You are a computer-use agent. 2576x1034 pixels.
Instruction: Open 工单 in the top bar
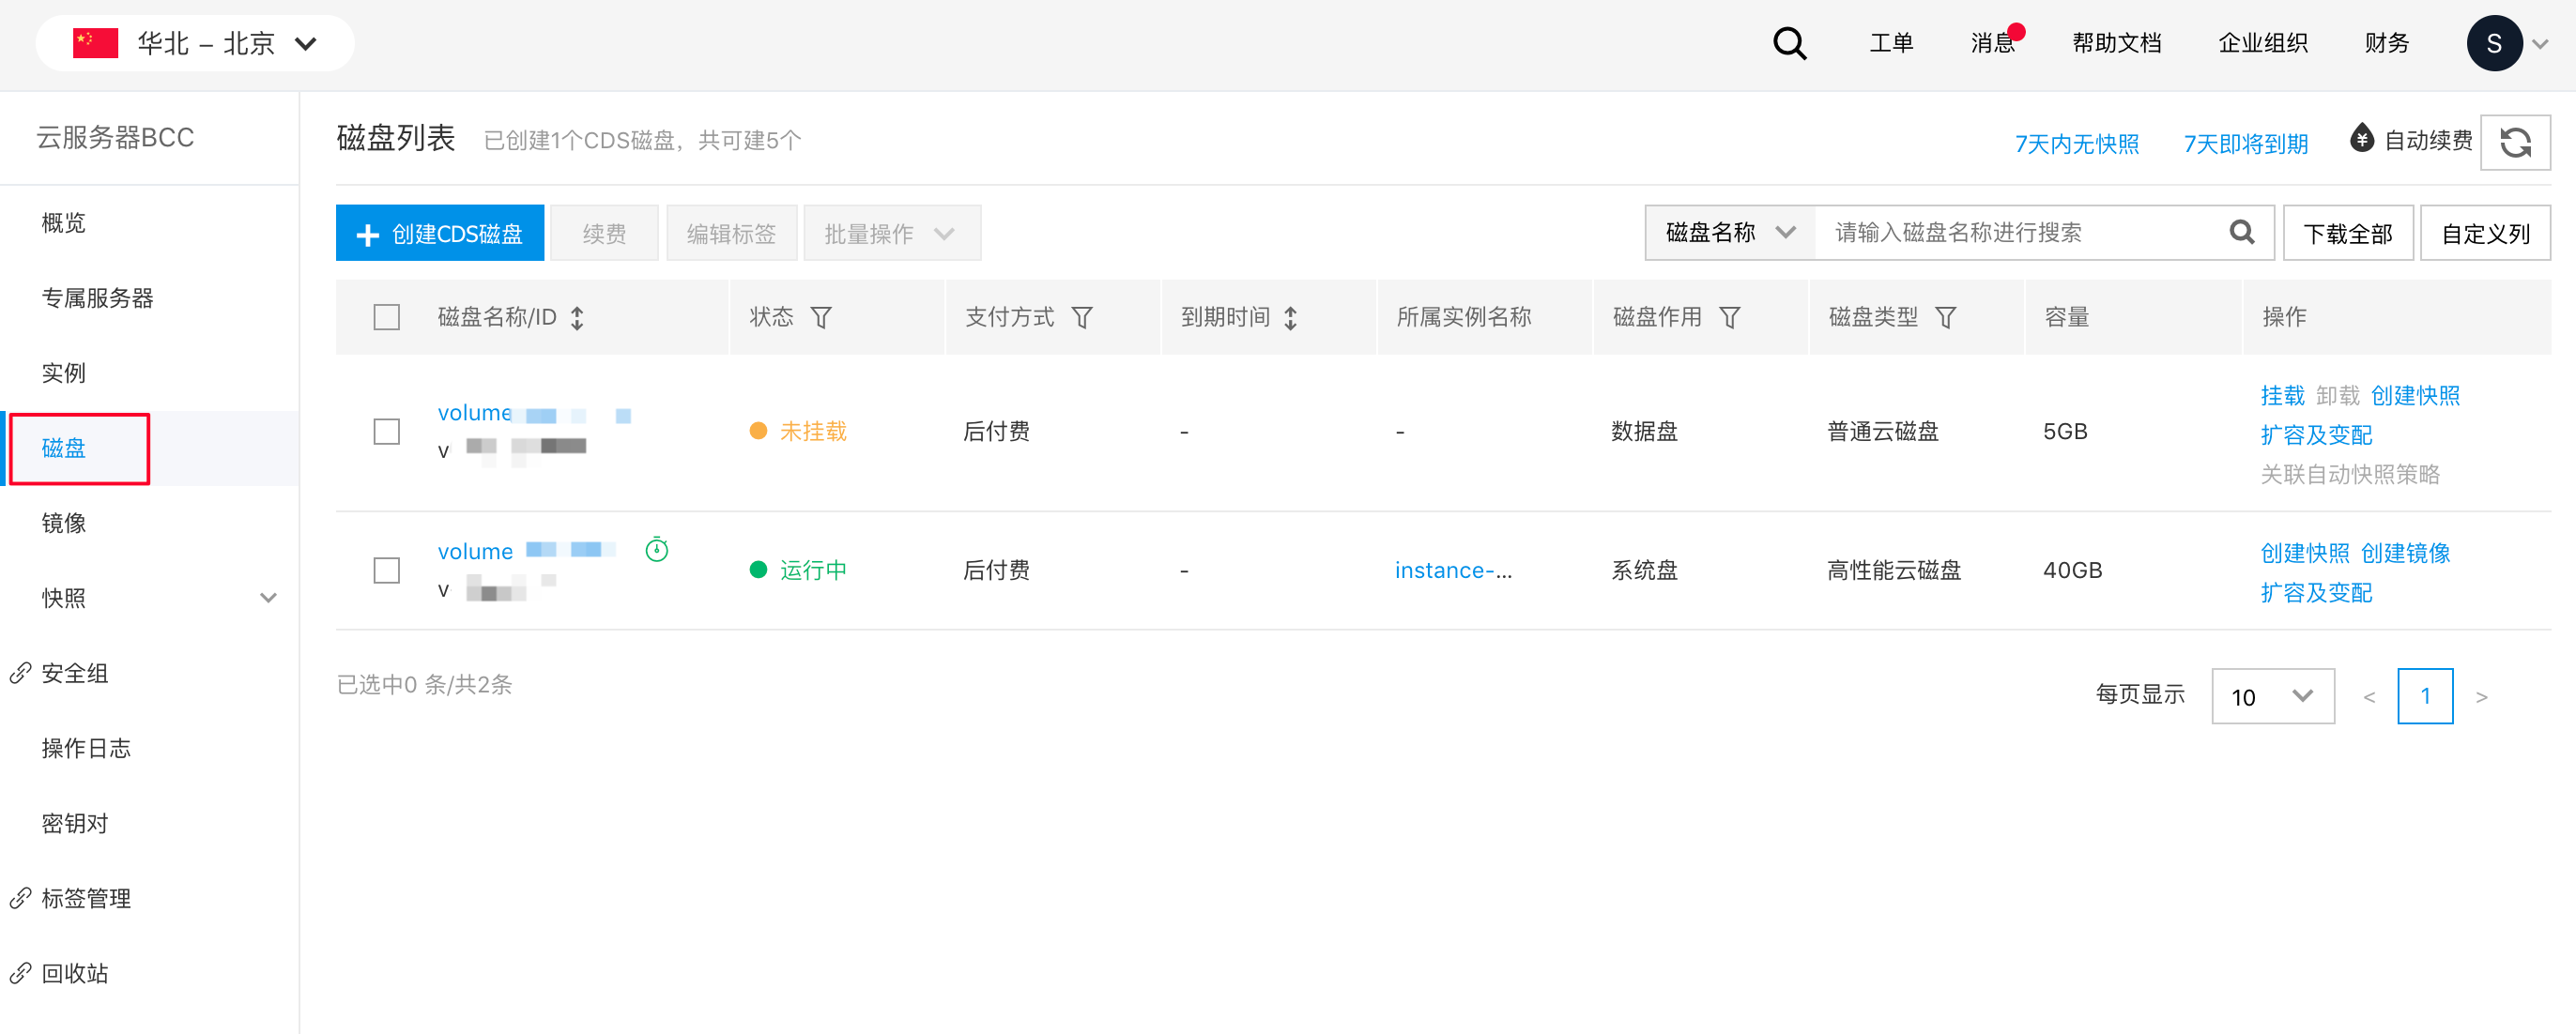click(1891, 43)
